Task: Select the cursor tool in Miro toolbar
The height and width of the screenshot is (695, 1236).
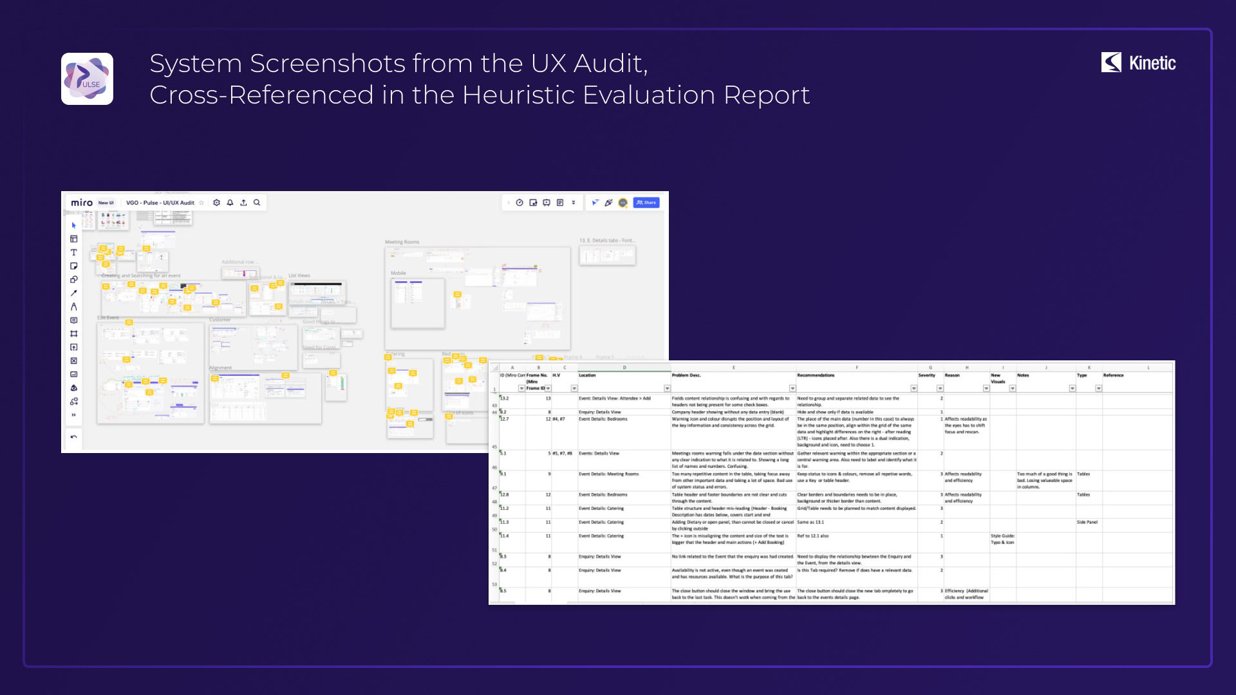Action: tap(74, 225)
